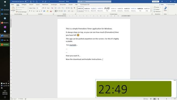Adjust the zoom slider in status bar
Viewport: 177px width, 100px height.
pos(166,99)
